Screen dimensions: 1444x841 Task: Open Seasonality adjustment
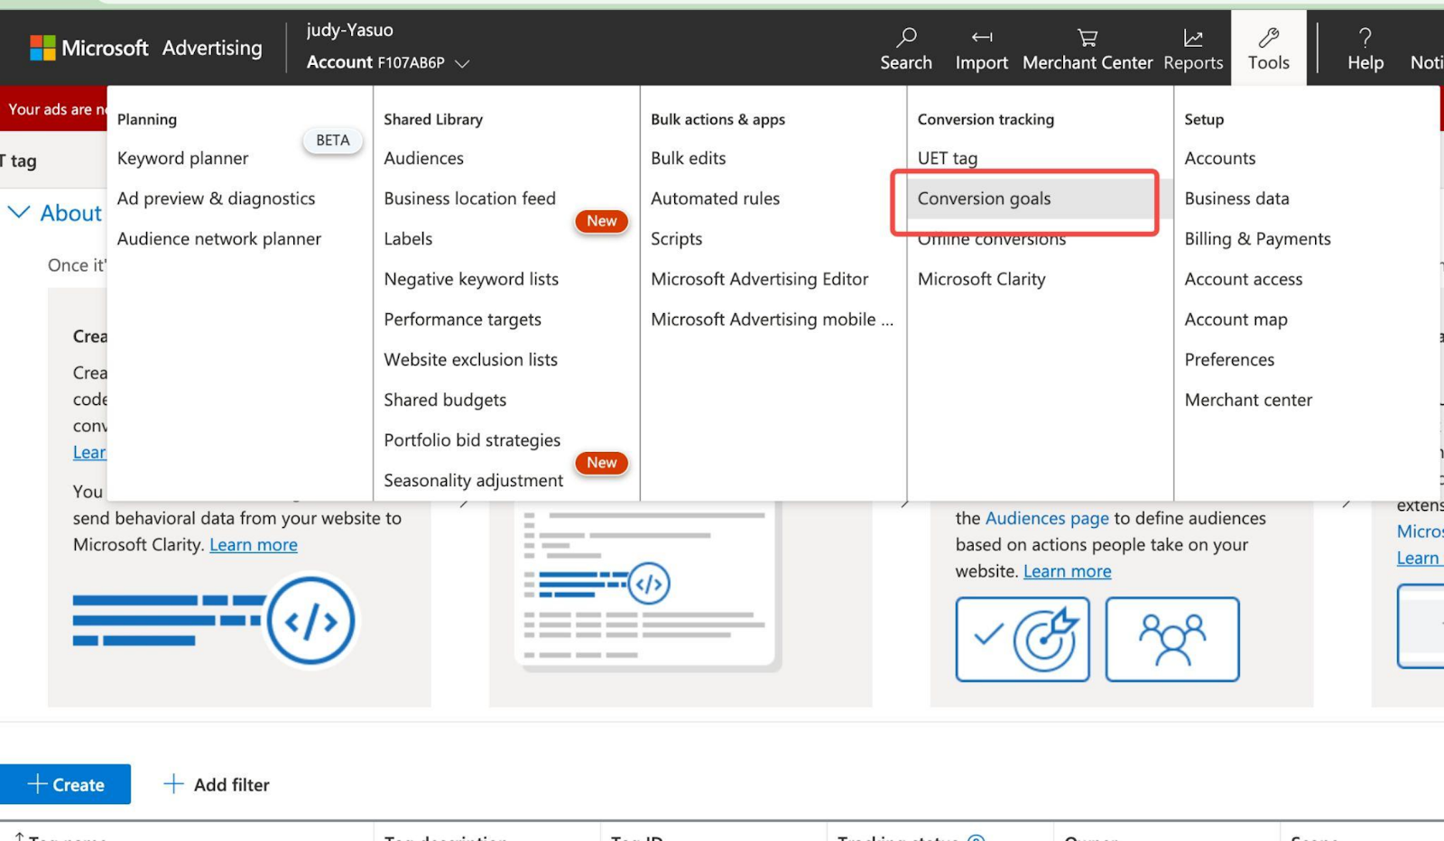(473, 480)
